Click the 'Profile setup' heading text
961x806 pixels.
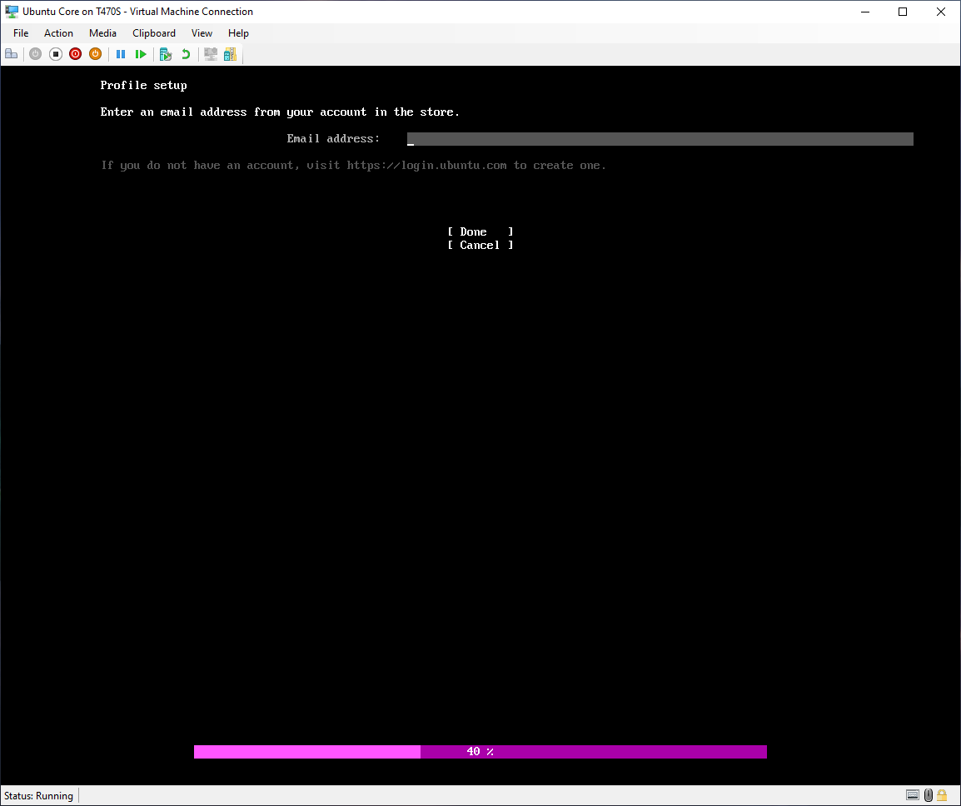pyautogui.click(x=143, y=85)
